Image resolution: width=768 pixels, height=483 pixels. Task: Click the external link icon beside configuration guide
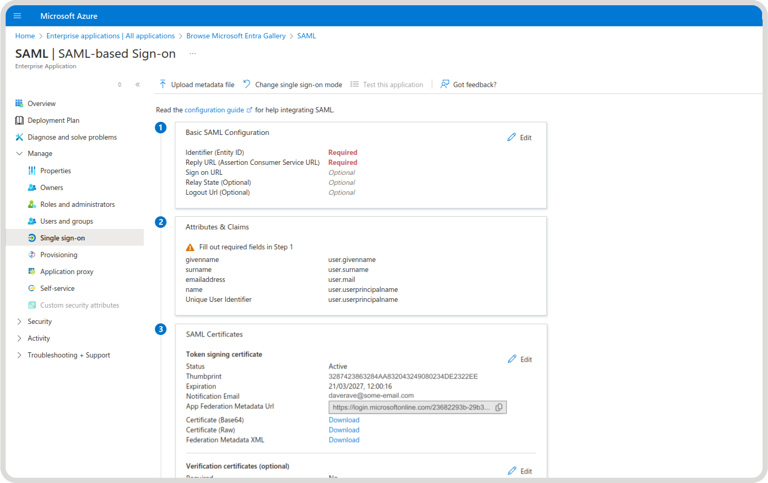tap(250, 110)
